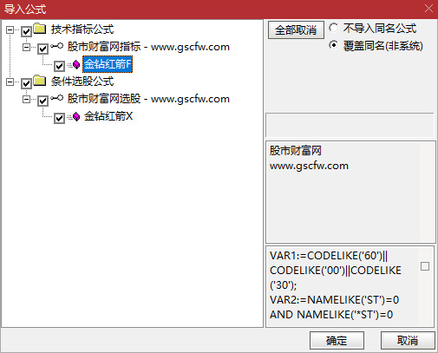Screen dimensions: 438x353
Task: Toggle the 金钻红箭X checkbox
Action: coord(59,118)
